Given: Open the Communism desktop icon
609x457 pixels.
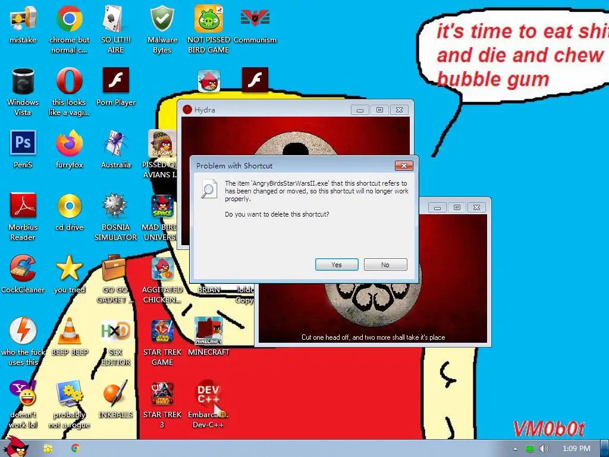Looking at the screenshot, I should [255, 24].
